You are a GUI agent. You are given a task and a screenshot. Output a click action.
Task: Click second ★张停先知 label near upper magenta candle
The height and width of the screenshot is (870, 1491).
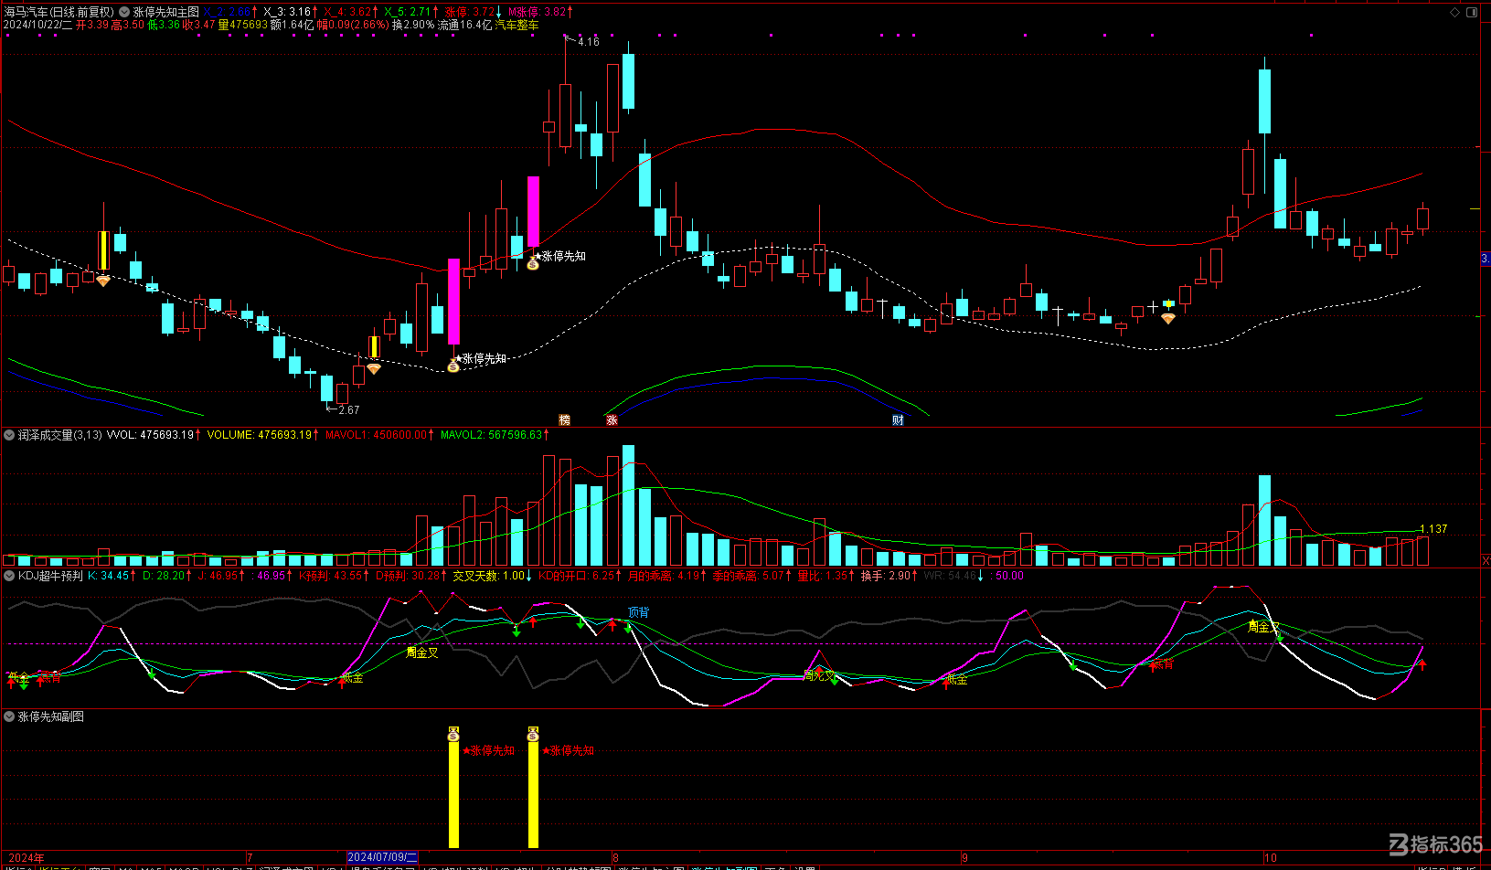point(560,257)
